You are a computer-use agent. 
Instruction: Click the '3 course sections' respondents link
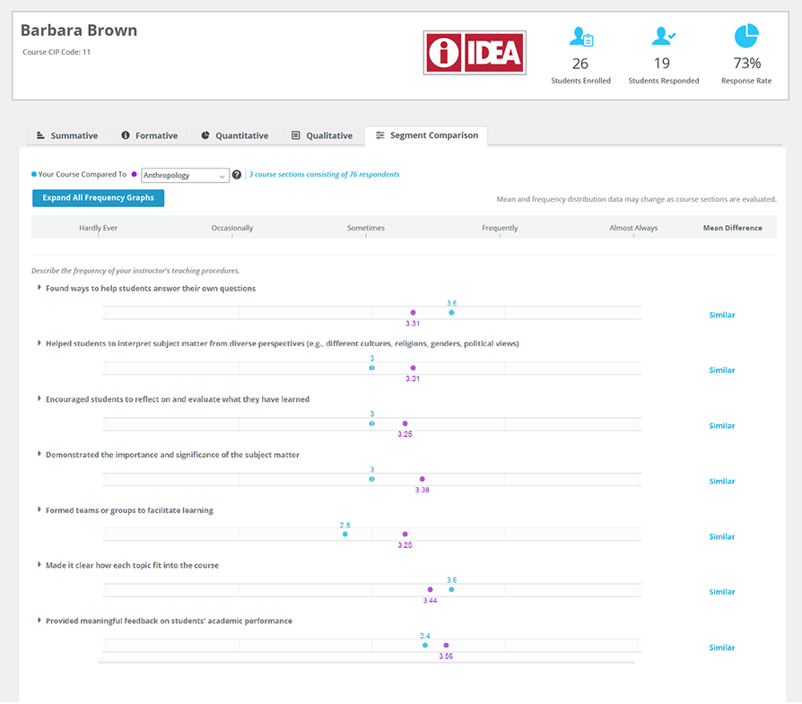coord(324,175)
